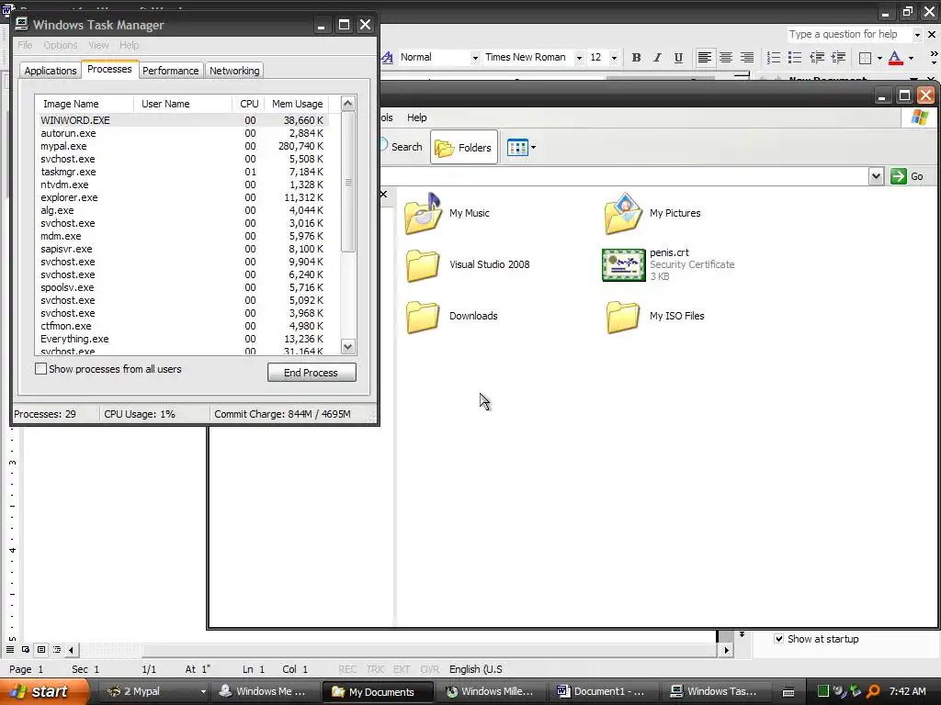Image resolution: width=941 pixels, height=705 pixels.
Task: Open the font size 12 dropdown
Action: click(613, 58)
